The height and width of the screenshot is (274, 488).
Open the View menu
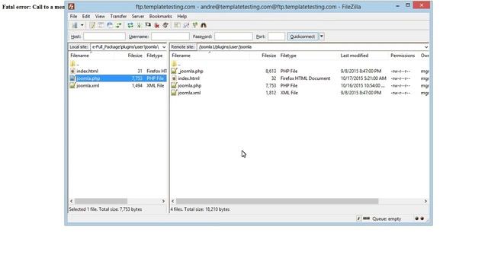pos(100,17)
